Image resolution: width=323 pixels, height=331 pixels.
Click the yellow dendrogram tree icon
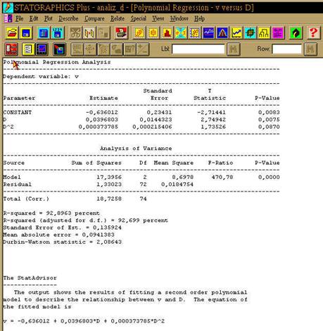coord(264,33)
